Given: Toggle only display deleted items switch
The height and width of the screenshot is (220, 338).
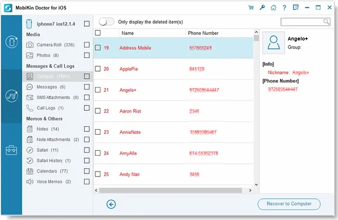Looking at the screenshot, I should tap(106, 22).
